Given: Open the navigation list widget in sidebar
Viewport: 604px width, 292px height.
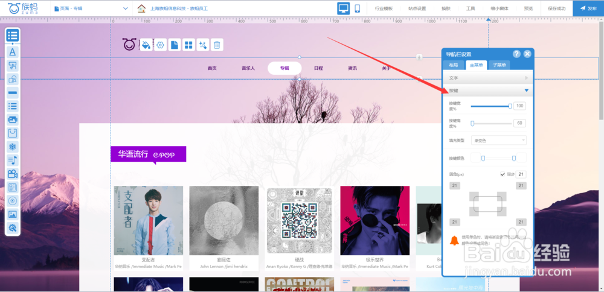Looking at the screenshot, I should (x=13, y=36).
